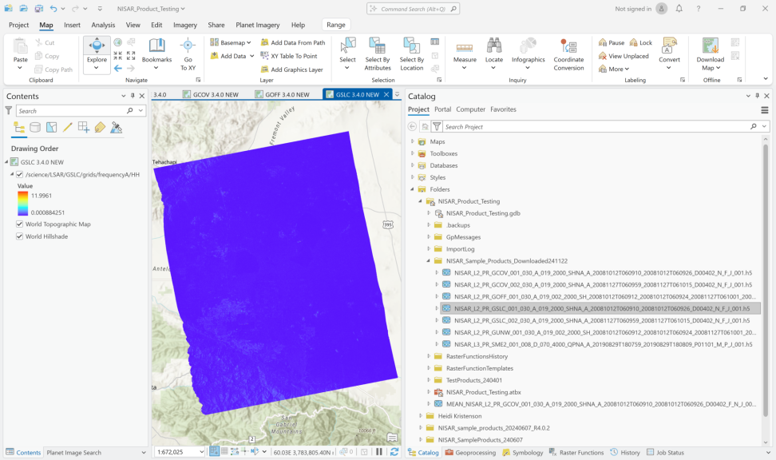Expand the Maps node in Catalog
This screenshot has width=776, height=460.
(x=412, y=141)
